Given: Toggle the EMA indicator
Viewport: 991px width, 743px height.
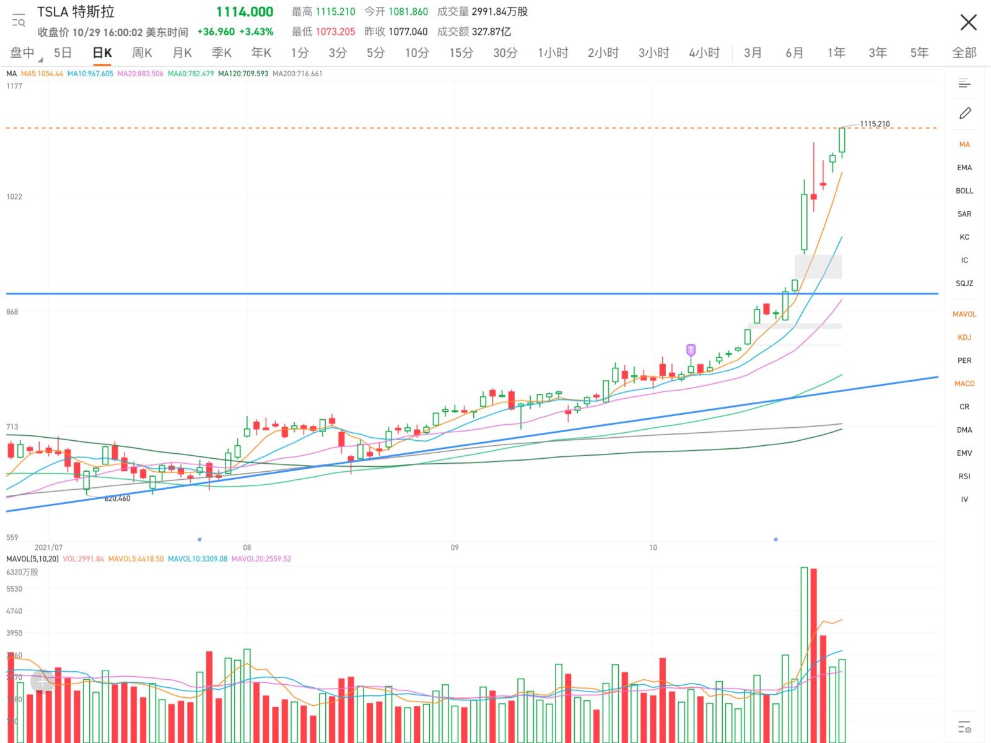Looking at the screenshot, I should [964, 168].
